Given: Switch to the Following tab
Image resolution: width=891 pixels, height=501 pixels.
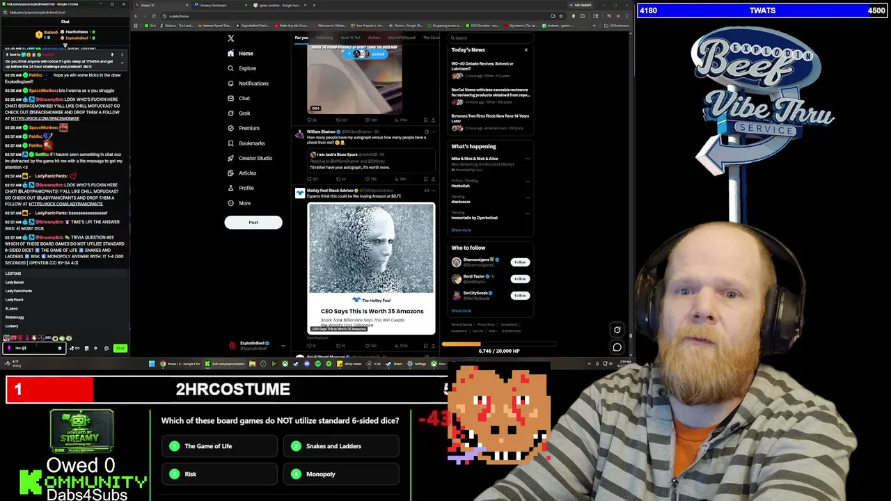Looking at the screenshot, I should point(324,38).
